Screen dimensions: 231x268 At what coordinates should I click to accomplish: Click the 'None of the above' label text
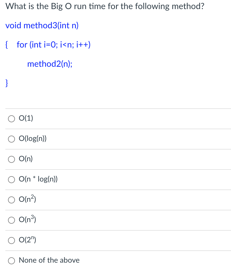coord(49,260)
